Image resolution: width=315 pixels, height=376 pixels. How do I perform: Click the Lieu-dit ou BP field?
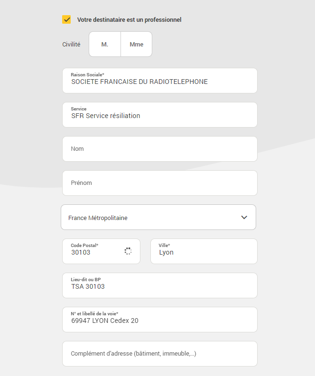159,286
